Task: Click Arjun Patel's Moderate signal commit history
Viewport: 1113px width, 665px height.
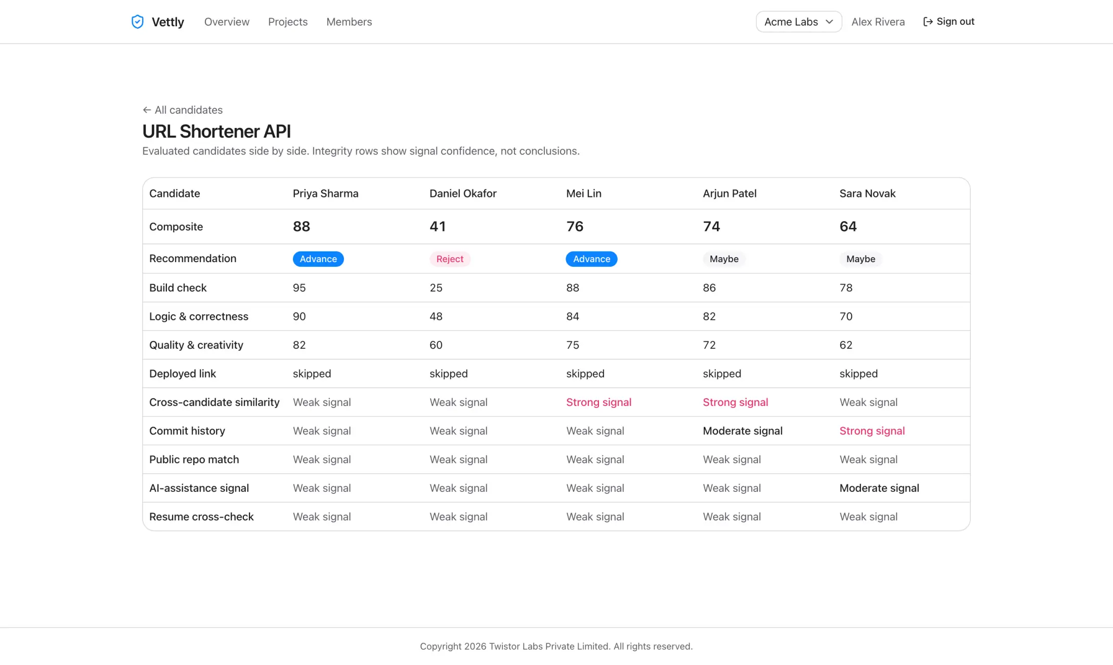Action: coord(743,431)
